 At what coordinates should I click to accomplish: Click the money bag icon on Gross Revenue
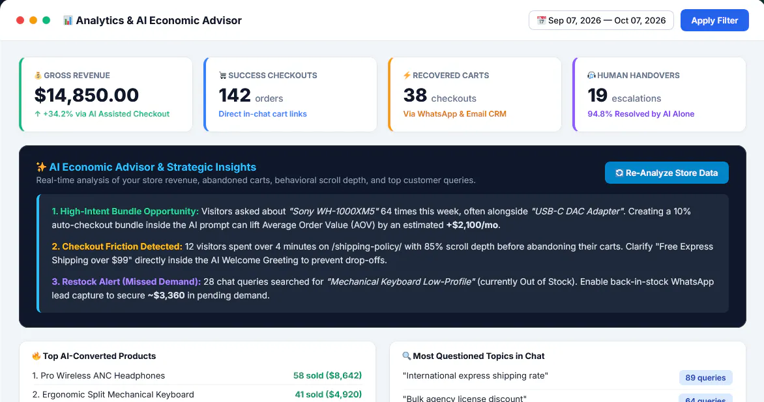[x=38, y=76]
